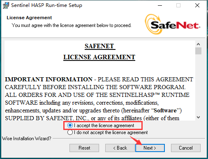
Task: Click the Sentinel HASP installer title bar icon
Action: (6, 5)
